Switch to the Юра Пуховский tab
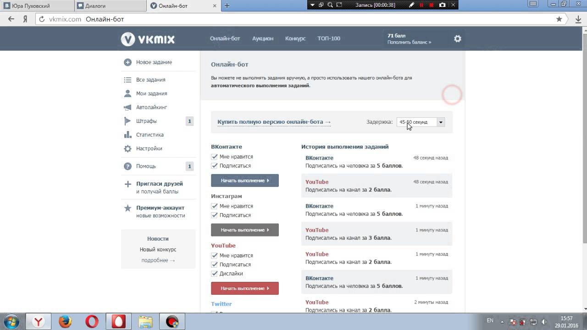Image resolution: width=587 pixels, height=330 pixels. (x=37, y=6)
